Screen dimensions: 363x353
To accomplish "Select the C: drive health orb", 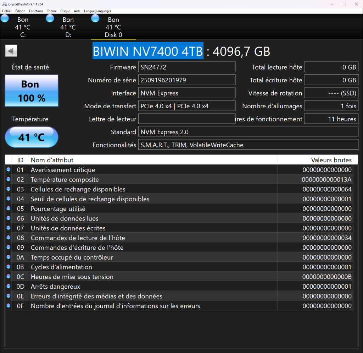I will coord(5,18).
